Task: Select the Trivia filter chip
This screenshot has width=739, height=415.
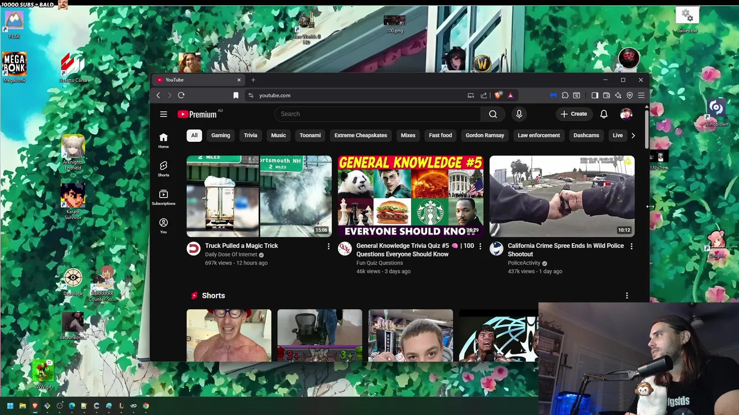Action: (251, 135)
